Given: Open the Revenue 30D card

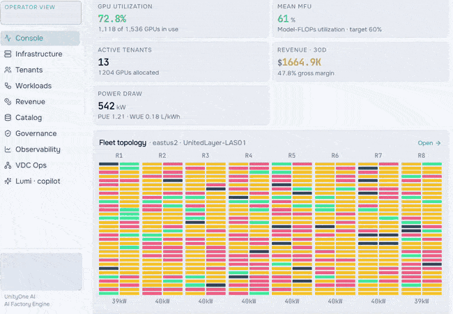Looking at the screenshot, I should point(361,62).
